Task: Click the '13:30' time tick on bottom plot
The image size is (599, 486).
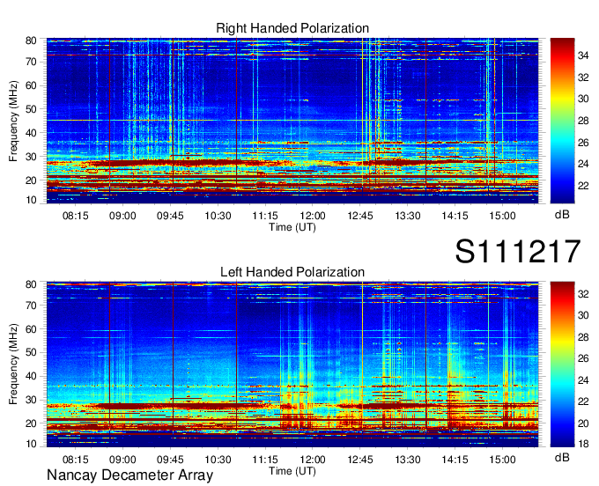Action: pos(408,460)
